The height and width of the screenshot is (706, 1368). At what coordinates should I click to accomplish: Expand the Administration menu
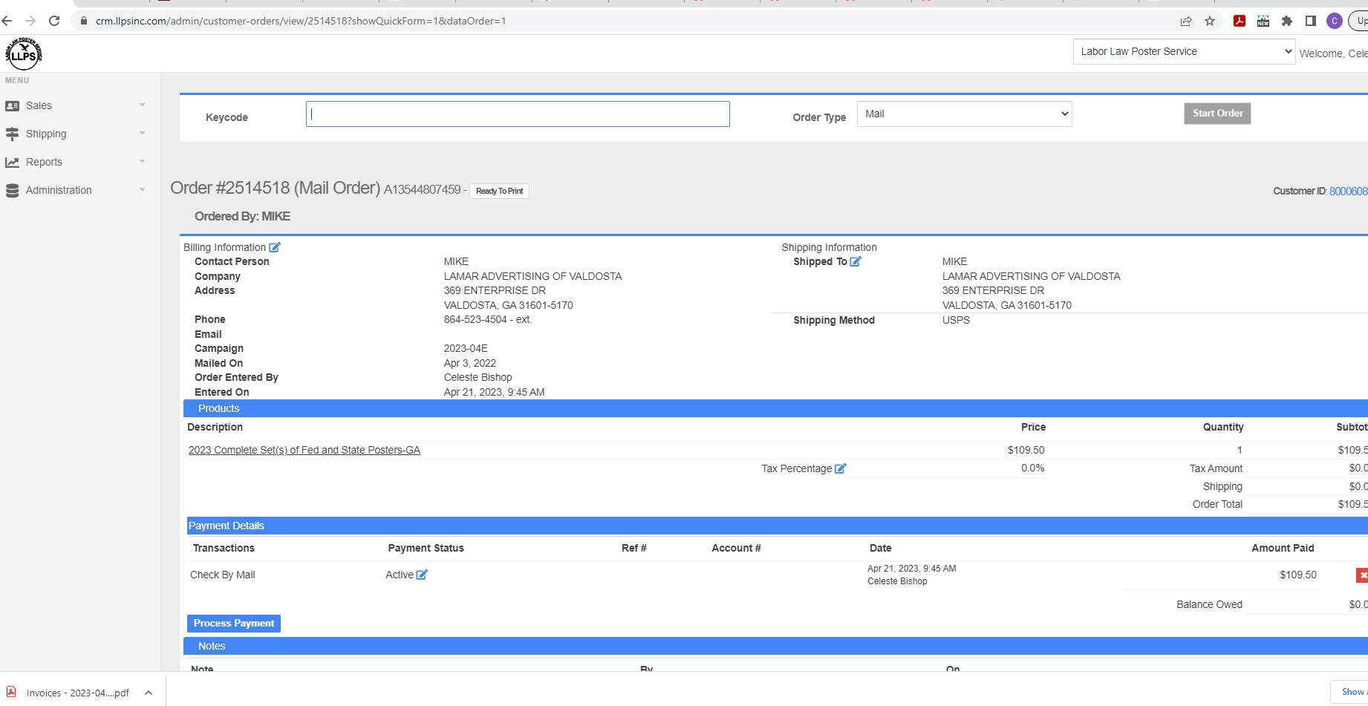[74, 190]
